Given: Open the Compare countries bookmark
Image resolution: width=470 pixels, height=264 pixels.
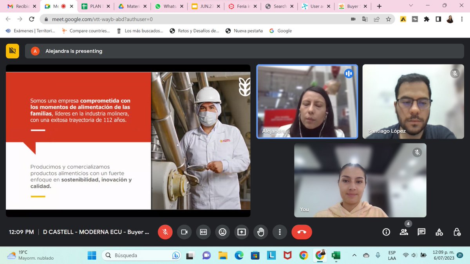Looking at the screenshot, I should 86,31.
